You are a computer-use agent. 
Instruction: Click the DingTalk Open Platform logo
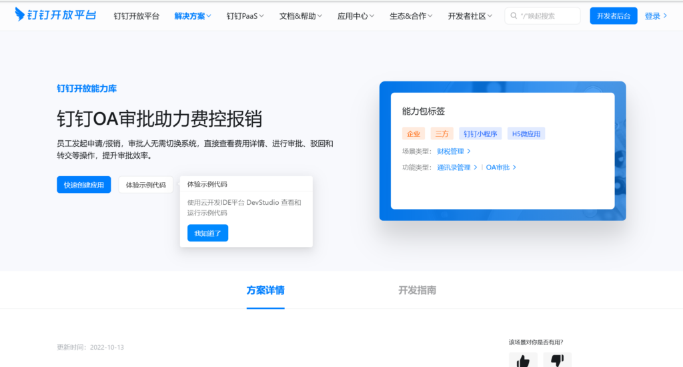point(55,15)
